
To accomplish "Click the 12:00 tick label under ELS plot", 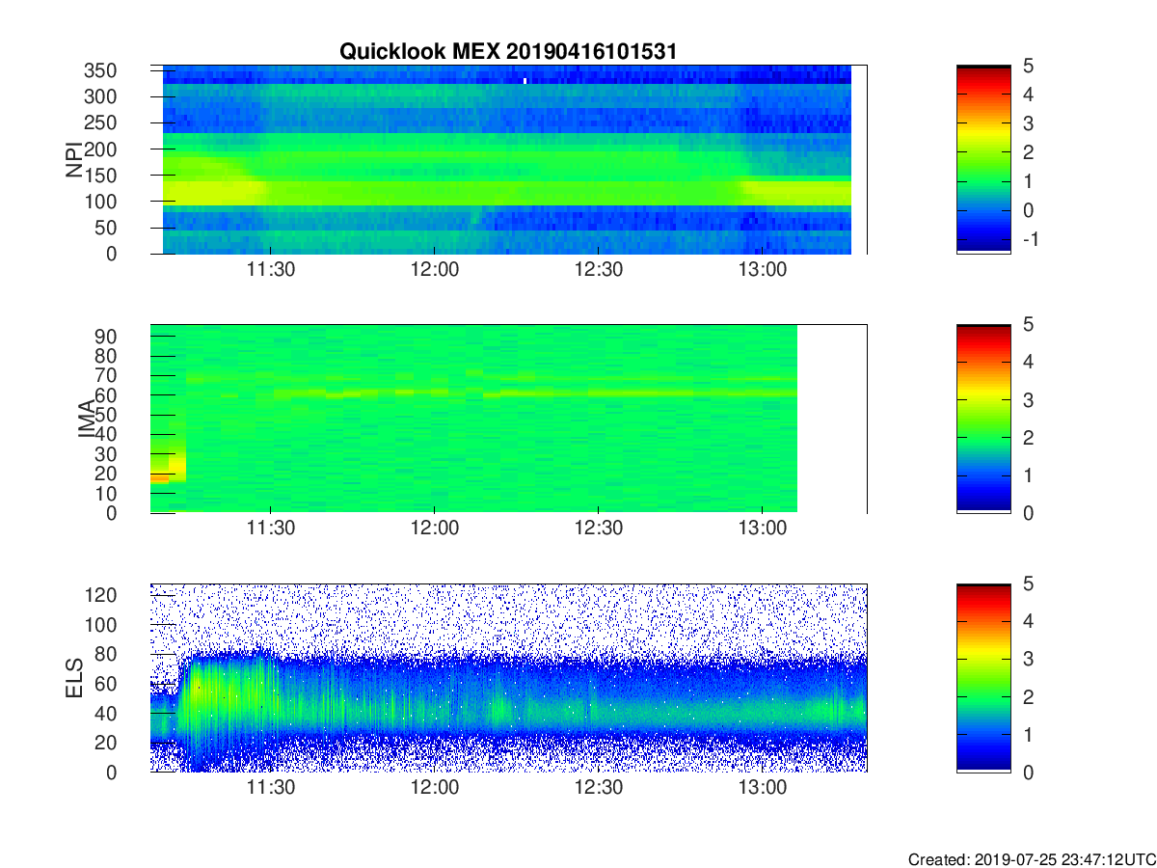I will pyautogui.click(x=435, y=789).
